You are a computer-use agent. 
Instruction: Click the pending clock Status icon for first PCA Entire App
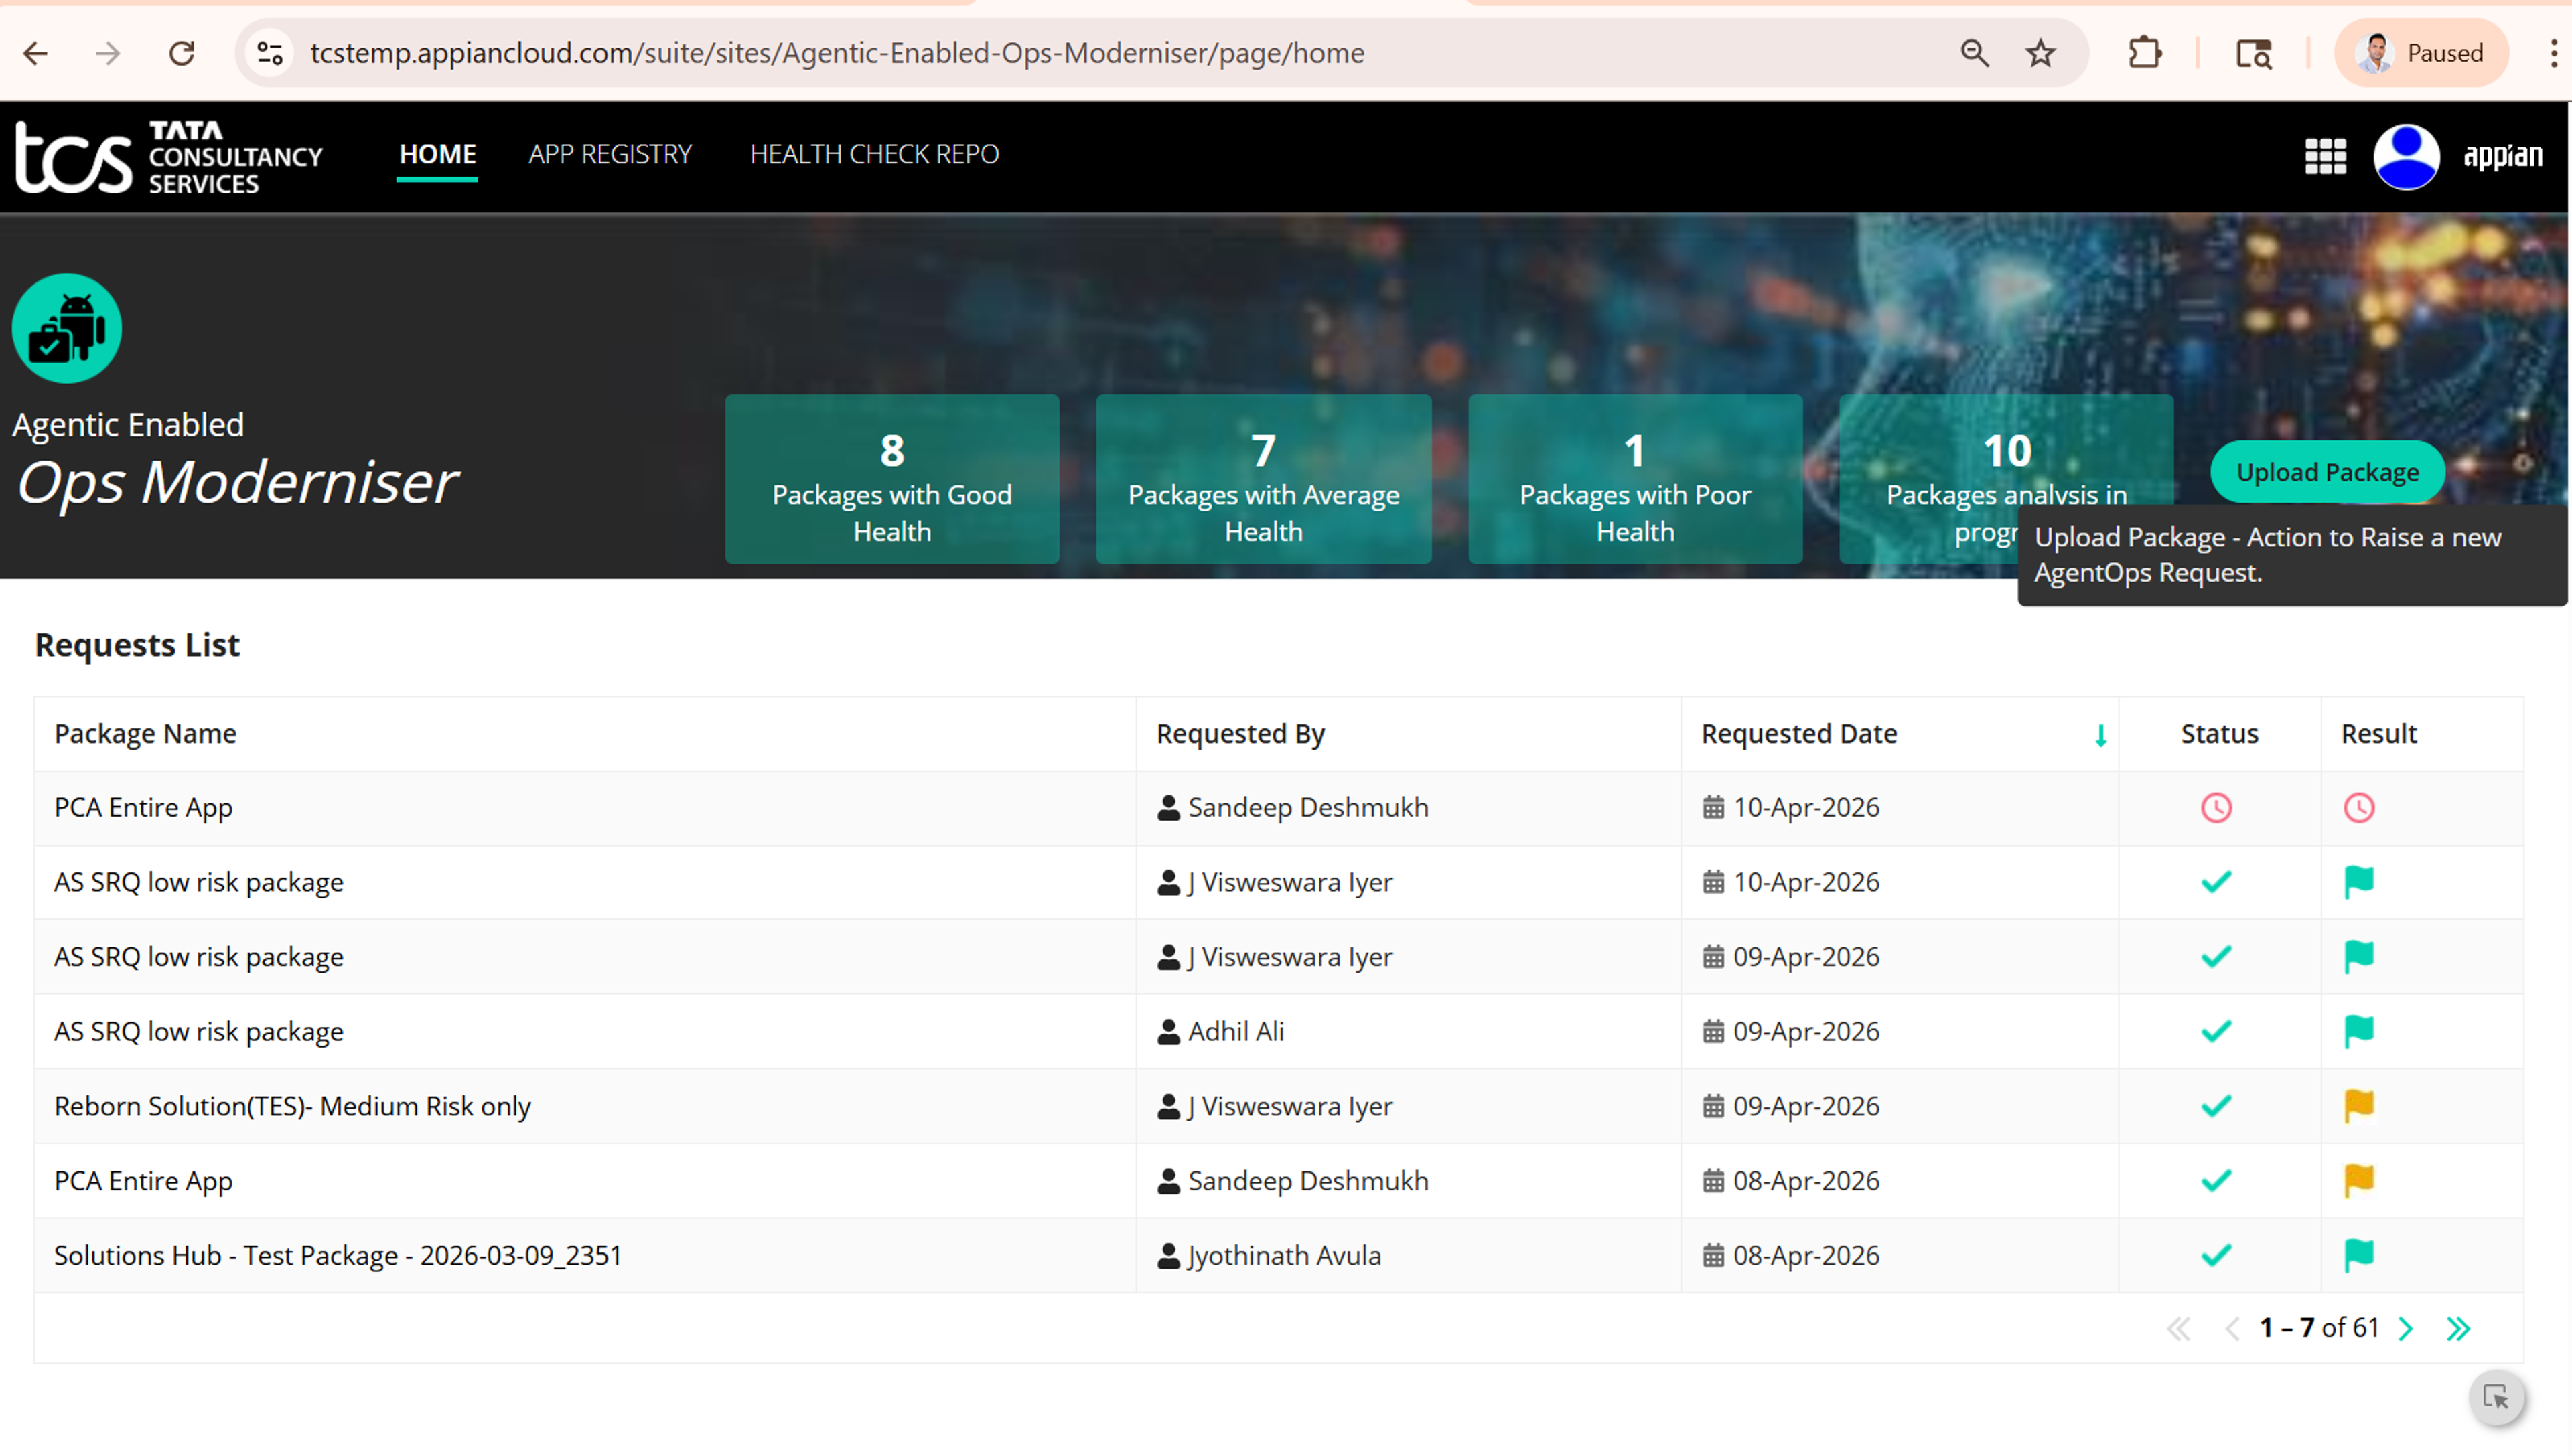point(2216,807)
